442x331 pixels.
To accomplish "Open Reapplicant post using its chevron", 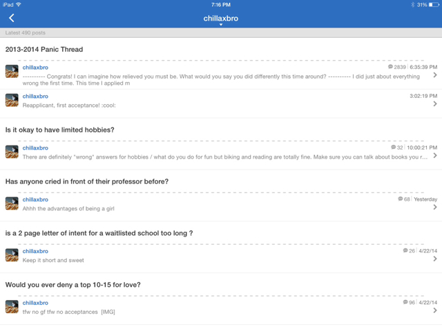I will (435, 103).
